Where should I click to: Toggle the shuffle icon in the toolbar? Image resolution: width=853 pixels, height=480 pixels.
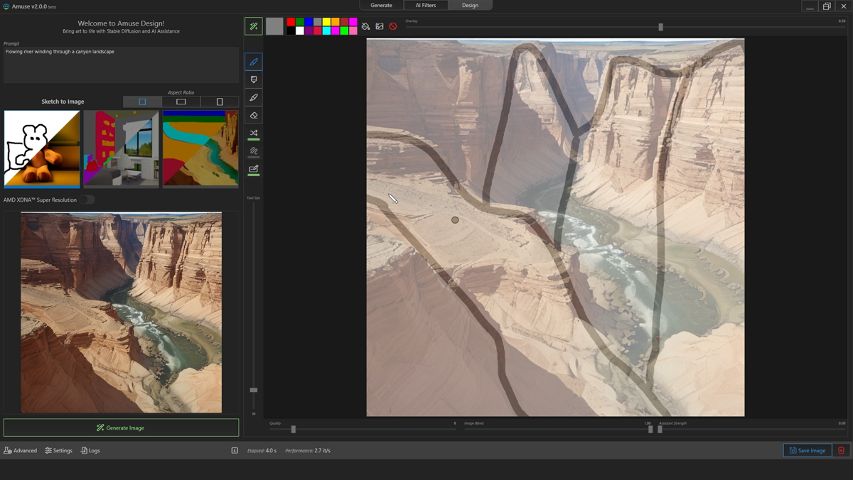pyautogui.click(x=254, y=133)
